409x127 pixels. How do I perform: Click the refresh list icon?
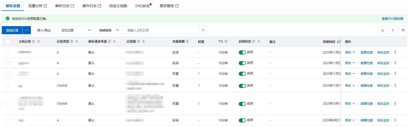[x=393, y=30]
